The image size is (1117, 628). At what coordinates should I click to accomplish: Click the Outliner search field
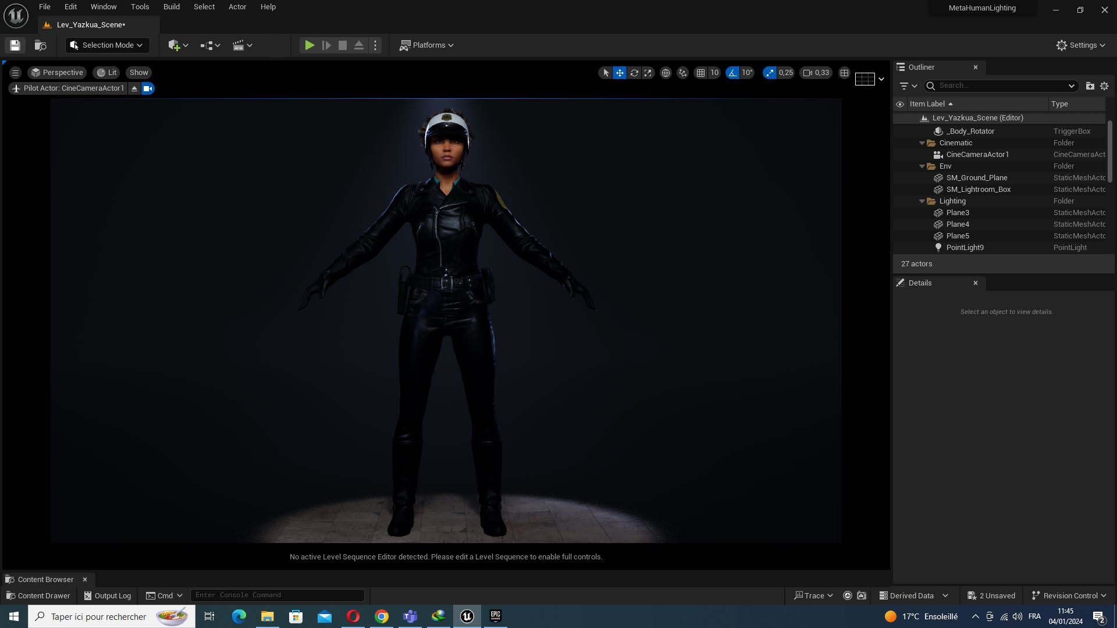pyautogui.click(x=1000, y=85)
